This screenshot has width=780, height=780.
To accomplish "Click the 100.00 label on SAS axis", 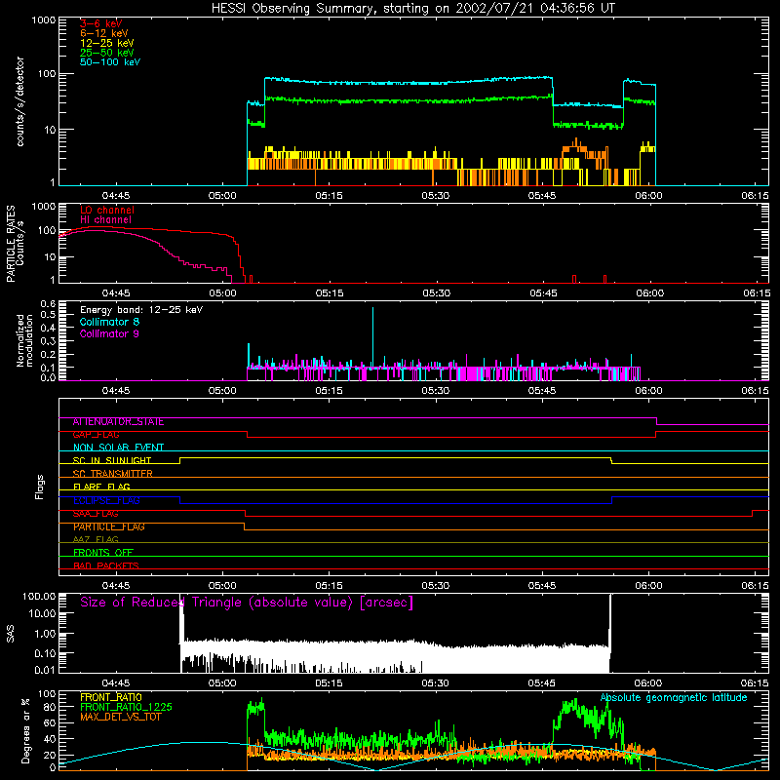I will (39, 597).
